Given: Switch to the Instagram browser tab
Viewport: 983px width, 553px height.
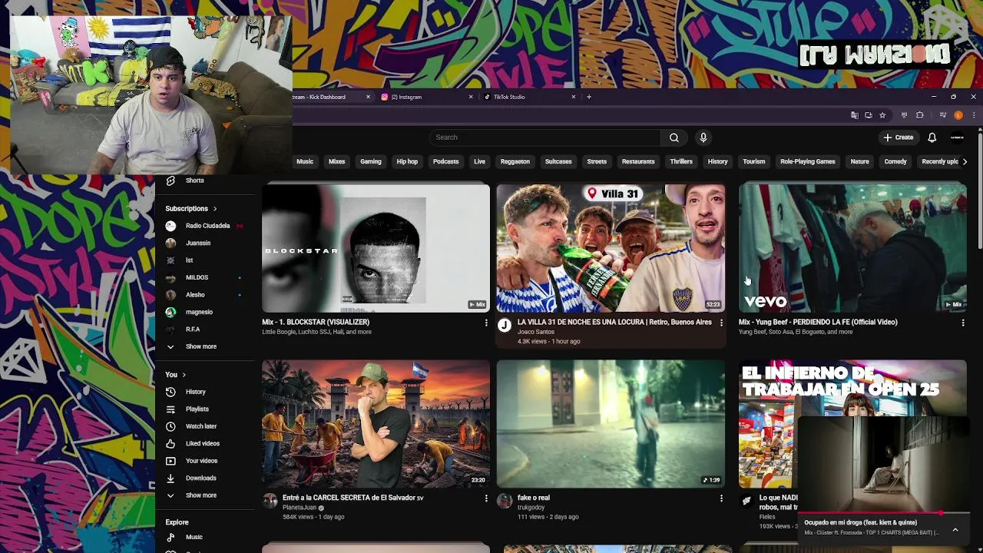Looking at the screenshot, I should pyautogui.click(x=426, y=97).
